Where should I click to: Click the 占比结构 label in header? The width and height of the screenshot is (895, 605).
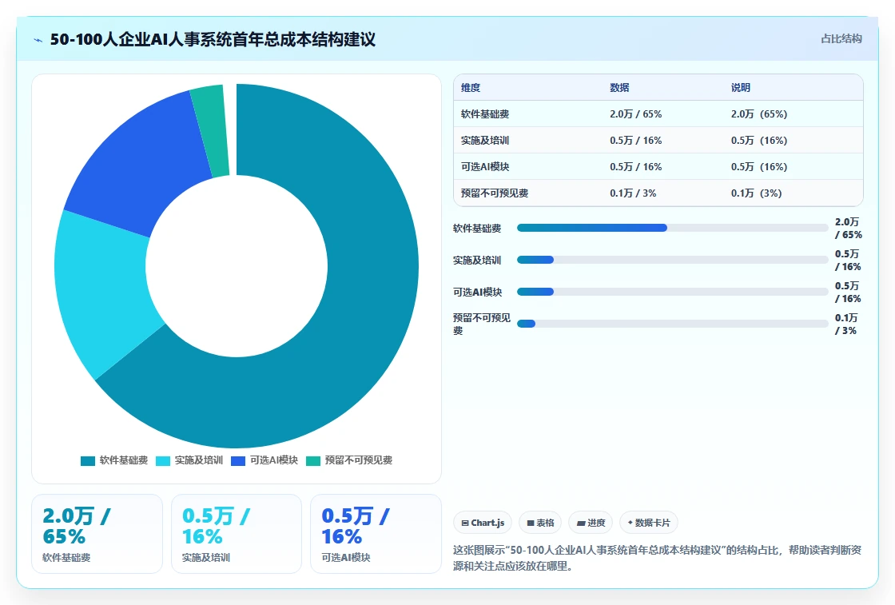[841, 39]
